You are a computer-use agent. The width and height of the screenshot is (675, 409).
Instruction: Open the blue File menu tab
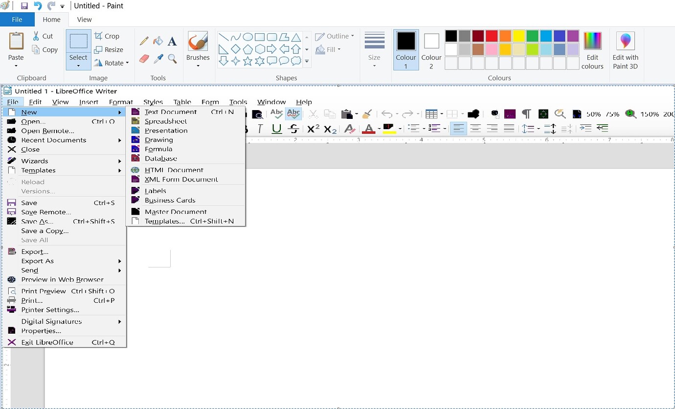tap(17, 20)
